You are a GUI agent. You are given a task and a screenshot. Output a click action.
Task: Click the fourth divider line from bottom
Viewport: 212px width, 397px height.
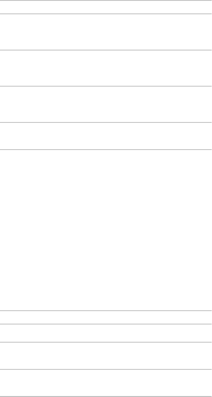click(106, 324)
